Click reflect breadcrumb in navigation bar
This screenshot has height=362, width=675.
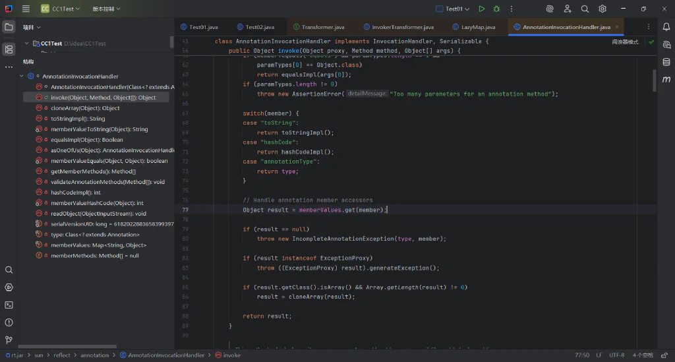coord(61,355)
